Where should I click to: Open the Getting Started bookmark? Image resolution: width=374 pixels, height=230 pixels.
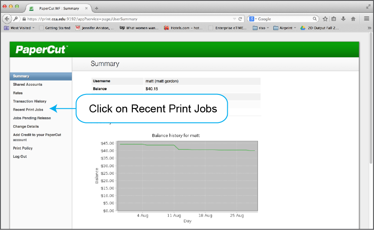55,28
